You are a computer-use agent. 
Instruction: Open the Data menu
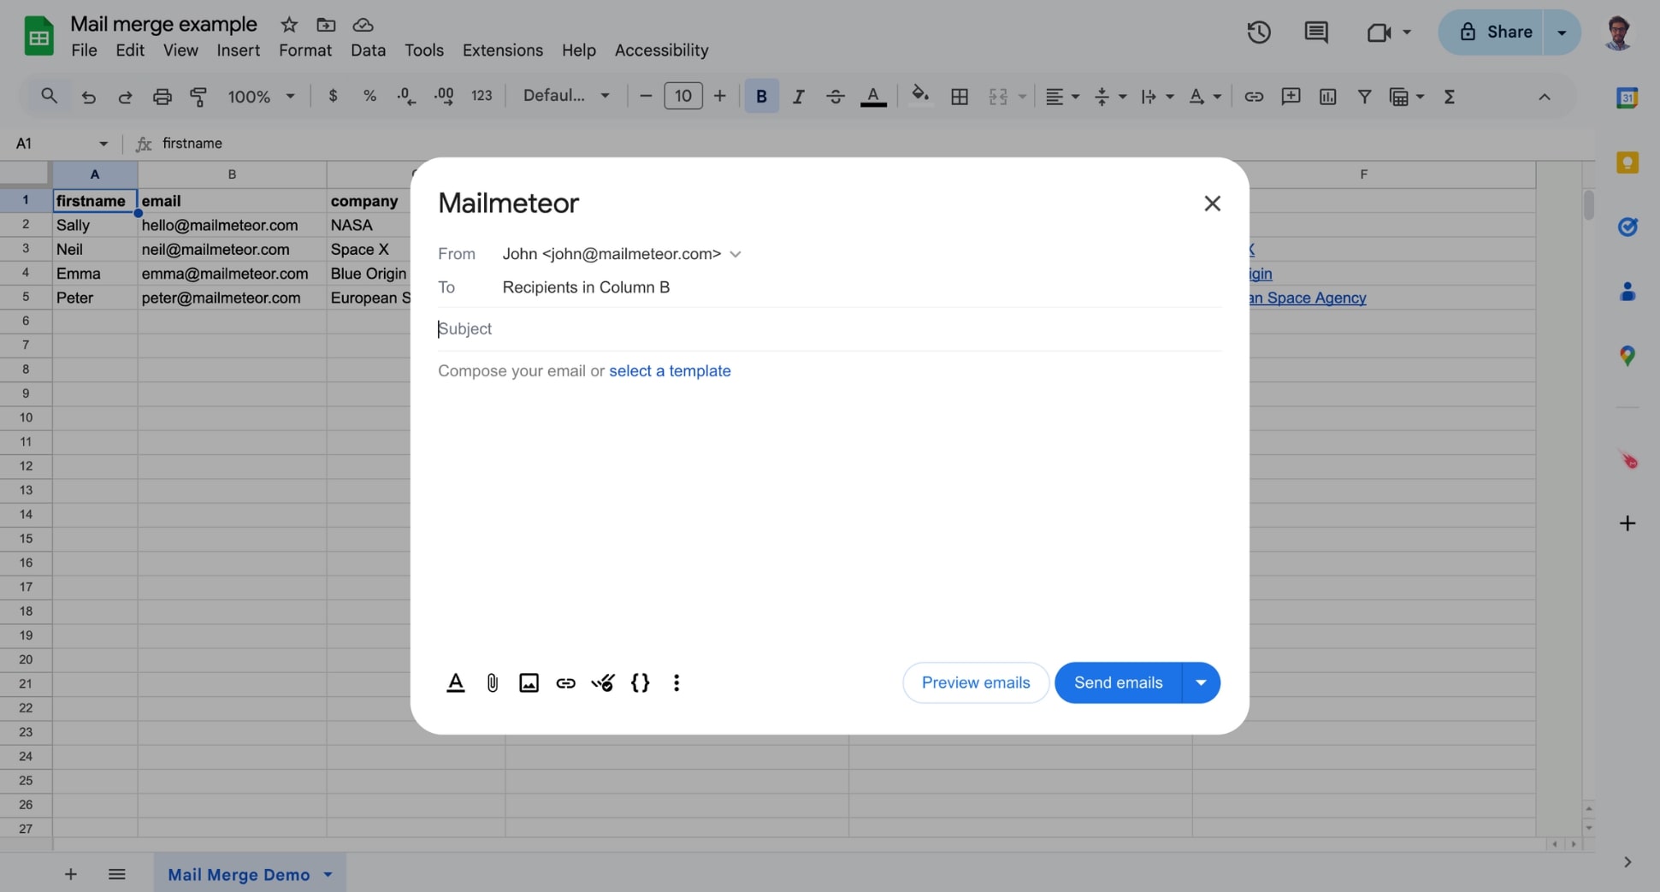368,50
